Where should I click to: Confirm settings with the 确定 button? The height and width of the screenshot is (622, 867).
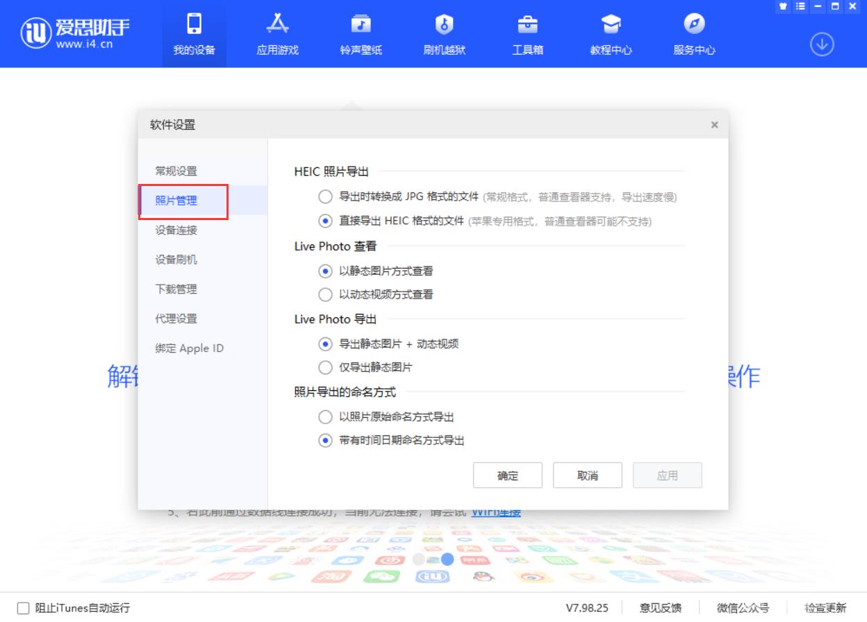pyautogui.click(x=508, y=475)
